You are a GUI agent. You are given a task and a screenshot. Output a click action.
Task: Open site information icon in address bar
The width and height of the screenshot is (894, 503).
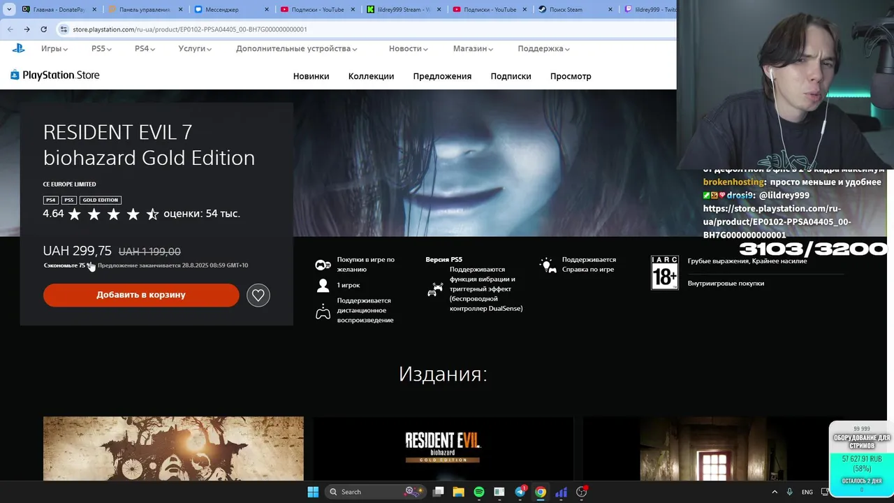tap(64, 29)
